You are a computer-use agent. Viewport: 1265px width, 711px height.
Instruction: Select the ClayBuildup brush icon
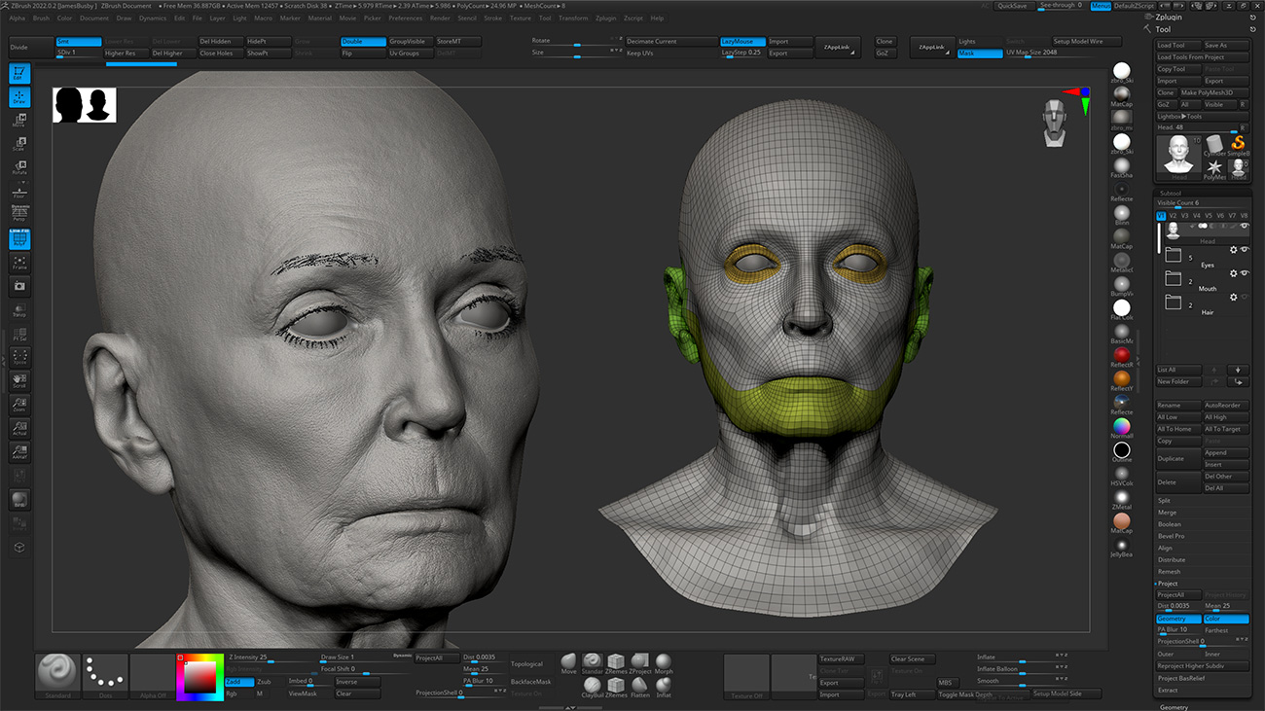(x=593, y=685)
